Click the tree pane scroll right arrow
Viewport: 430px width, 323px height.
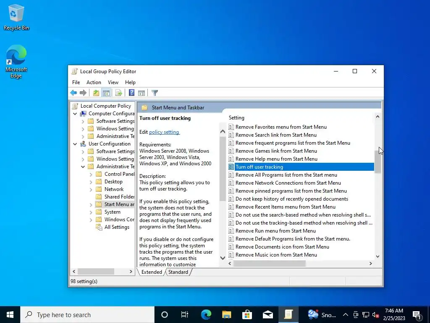tap(131, 271)
